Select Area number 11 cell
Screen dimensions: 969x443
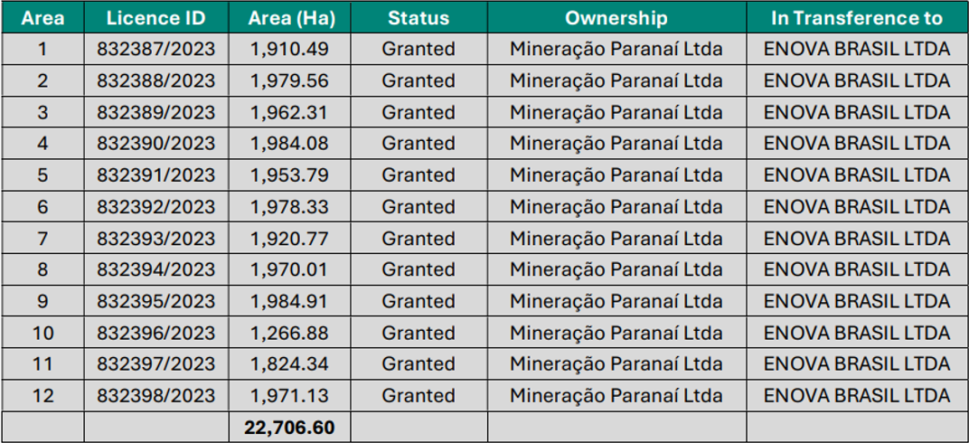click(x=42, y=363)
